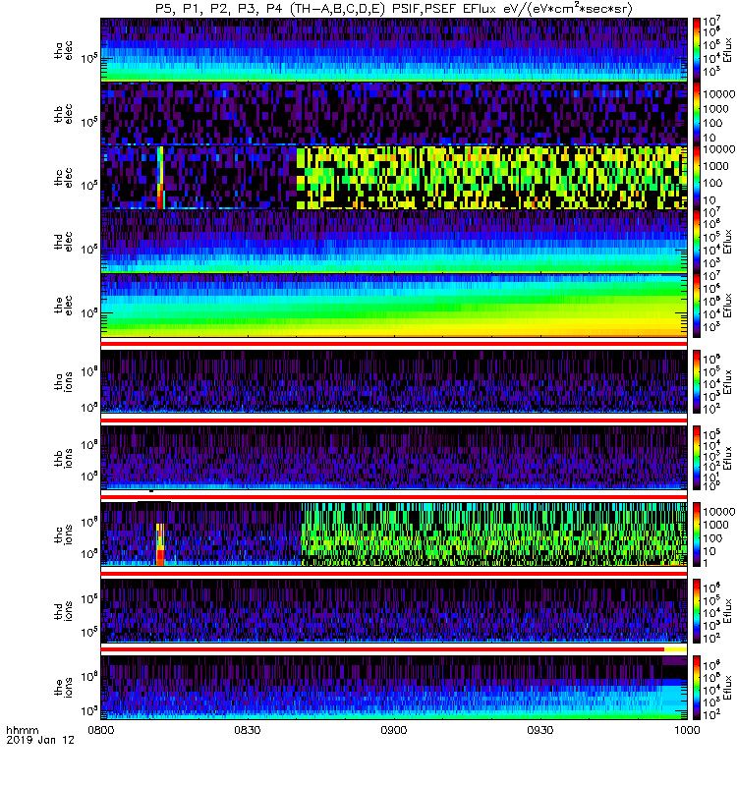
Task: Click the 'the ions' spectrogram panel
Action: [394, 687]
